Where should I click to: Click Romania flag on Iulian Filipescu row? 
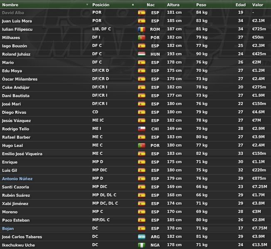pos(142,29)
